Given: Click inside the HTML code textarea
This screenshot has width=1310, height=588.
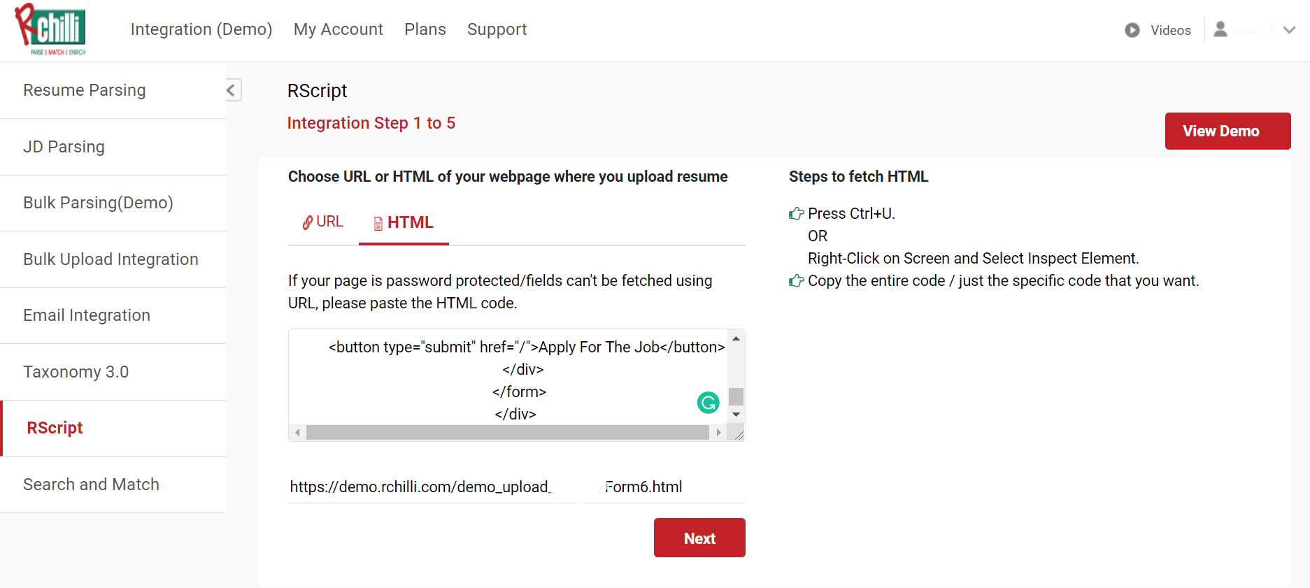Looking at the screenshot, I should (x=508, y=378).
